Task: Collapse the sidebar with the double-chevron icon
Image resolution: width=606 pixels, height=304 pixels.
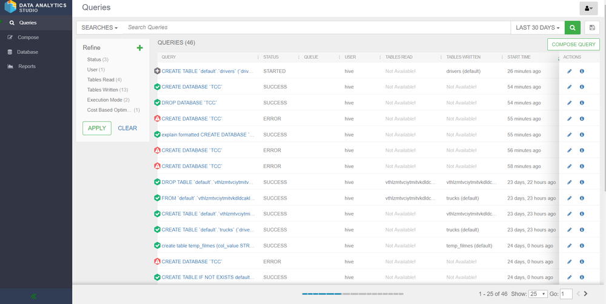Action: coord(34,296)
